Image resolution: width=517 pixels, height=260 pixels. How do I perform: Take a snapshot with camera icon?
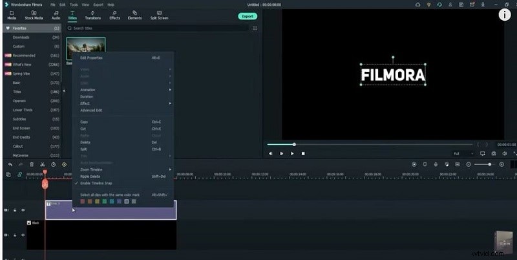click(494, 154)
